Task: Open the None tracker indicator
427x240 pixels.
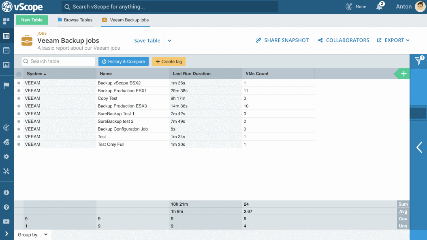Action: pos(356,6)
